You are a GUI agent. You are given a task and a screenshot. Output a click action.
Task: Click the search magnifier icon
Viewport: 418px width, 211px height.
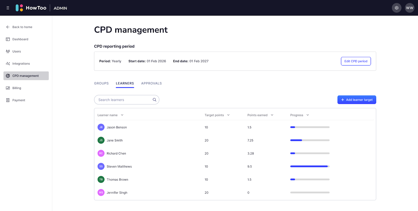click(x=154, y=100)
